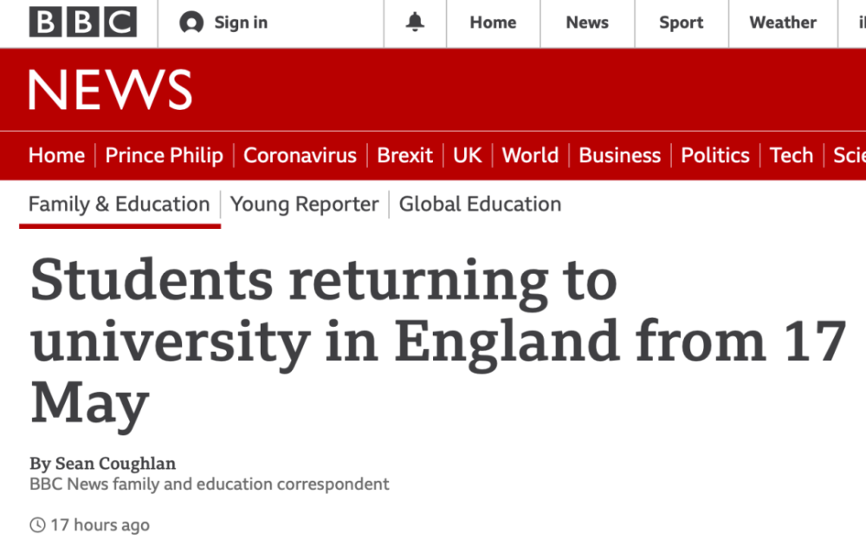The height and width of the screenshot is (546, 866).
Task: Click the Sign in link
Action: click(x=241, y=23)
